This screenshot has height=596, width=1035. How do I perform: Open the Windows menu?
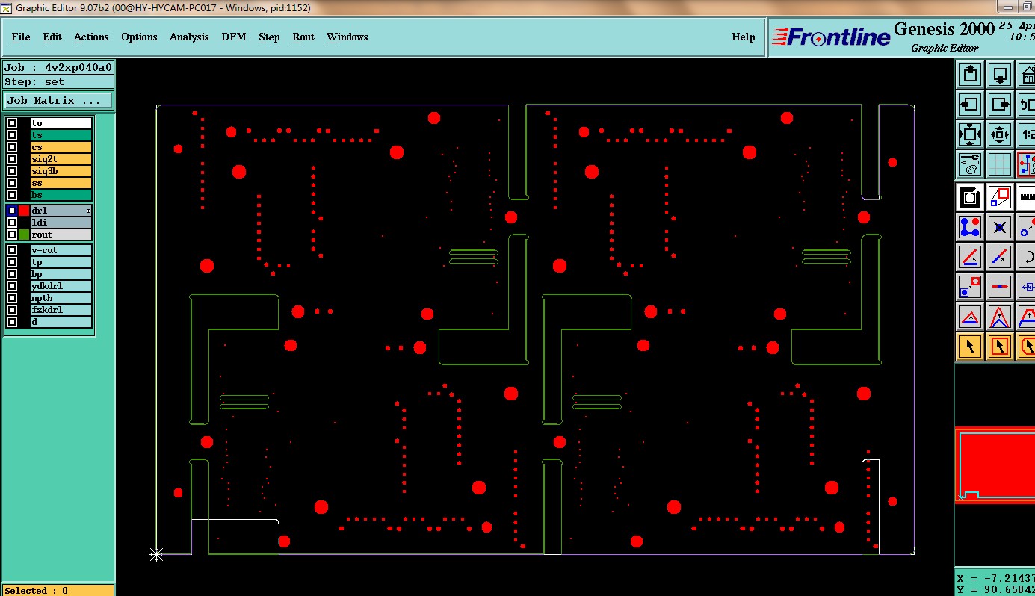click(347, 37)
